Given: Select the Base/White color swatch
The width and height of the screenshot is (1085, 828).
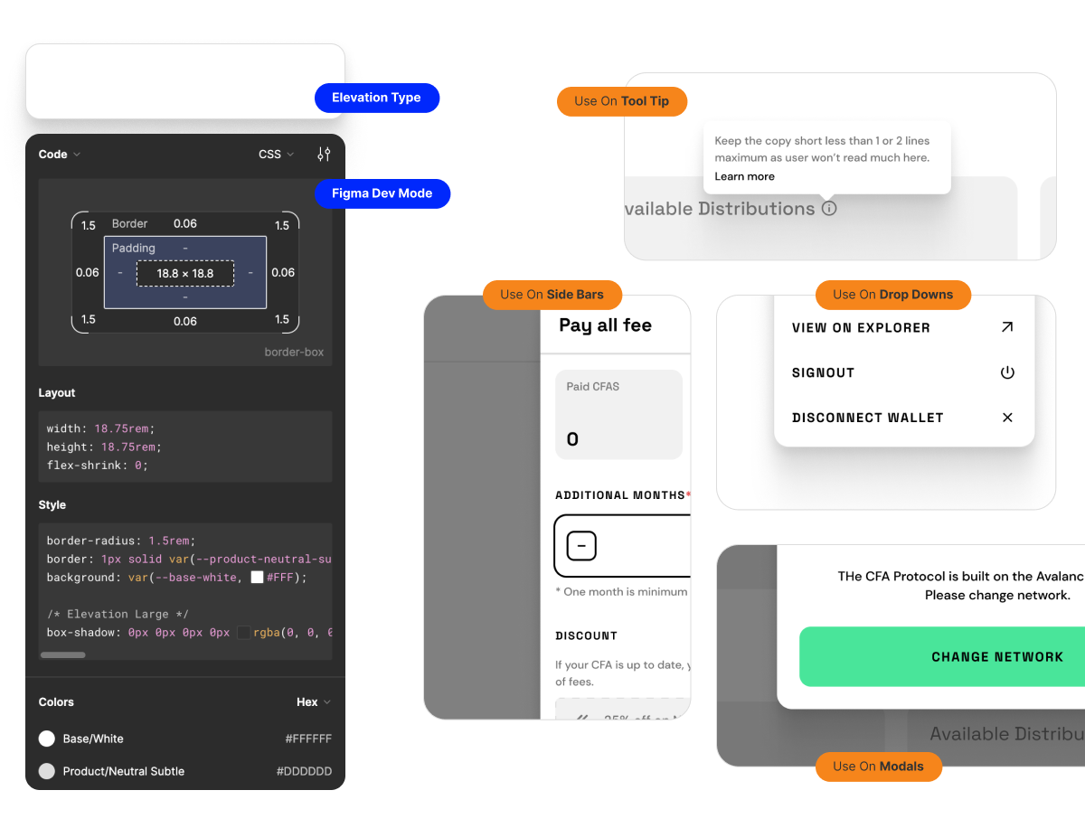Looking at the screenshot, I should (47, 739).
